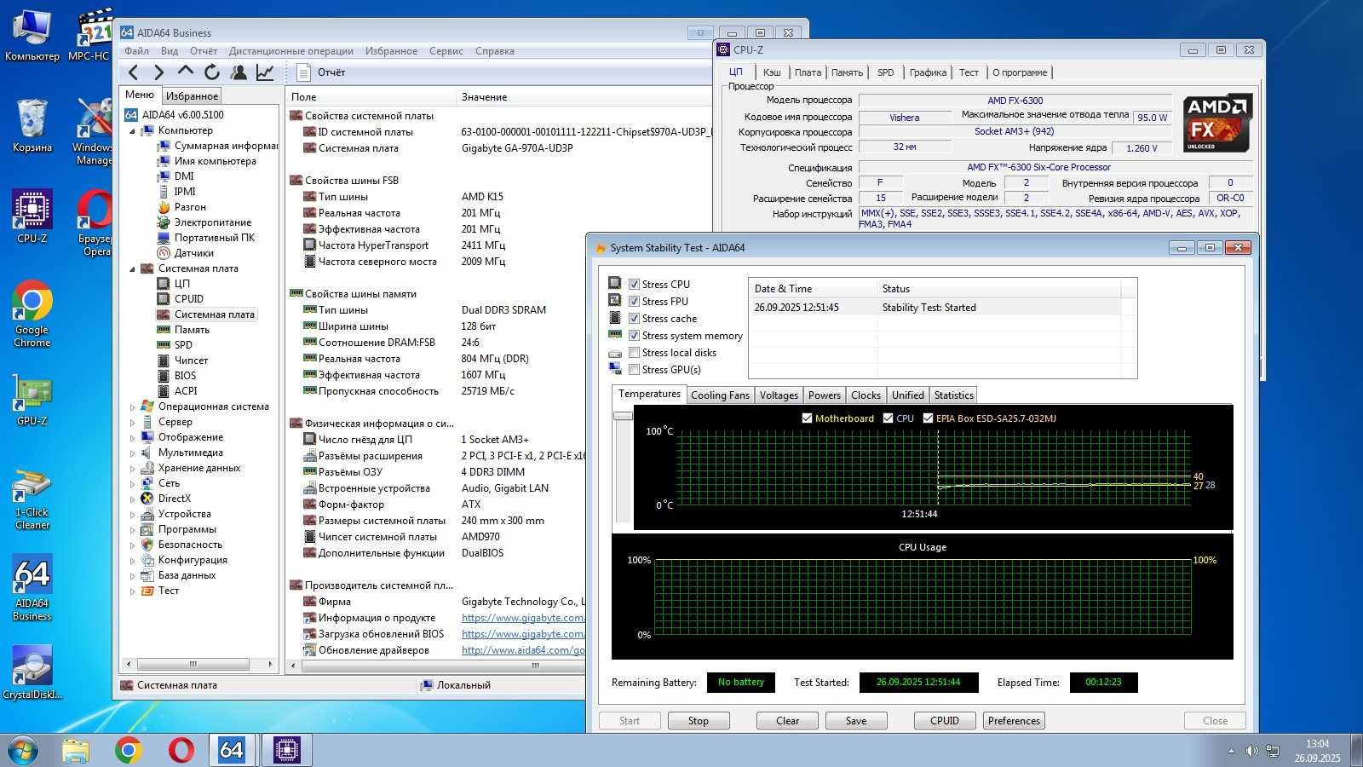Toggle the EPIA Box ESD-SA25.7-032MJ checkbox
This screenshot has height=767, width=1363.
tap(928, 418)
